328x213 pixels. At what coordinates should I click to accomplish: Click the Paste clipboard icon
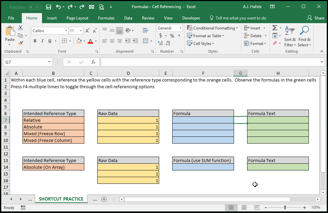10,31
